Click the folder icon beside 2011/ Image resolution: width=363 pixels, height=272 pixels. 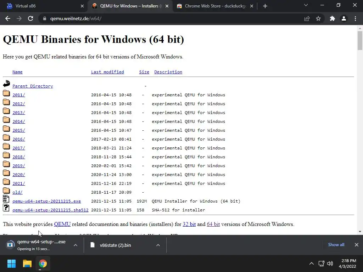click(x=6, y=93)
